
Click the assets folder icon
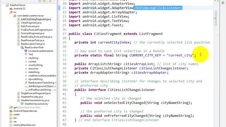tap(11, 114)
